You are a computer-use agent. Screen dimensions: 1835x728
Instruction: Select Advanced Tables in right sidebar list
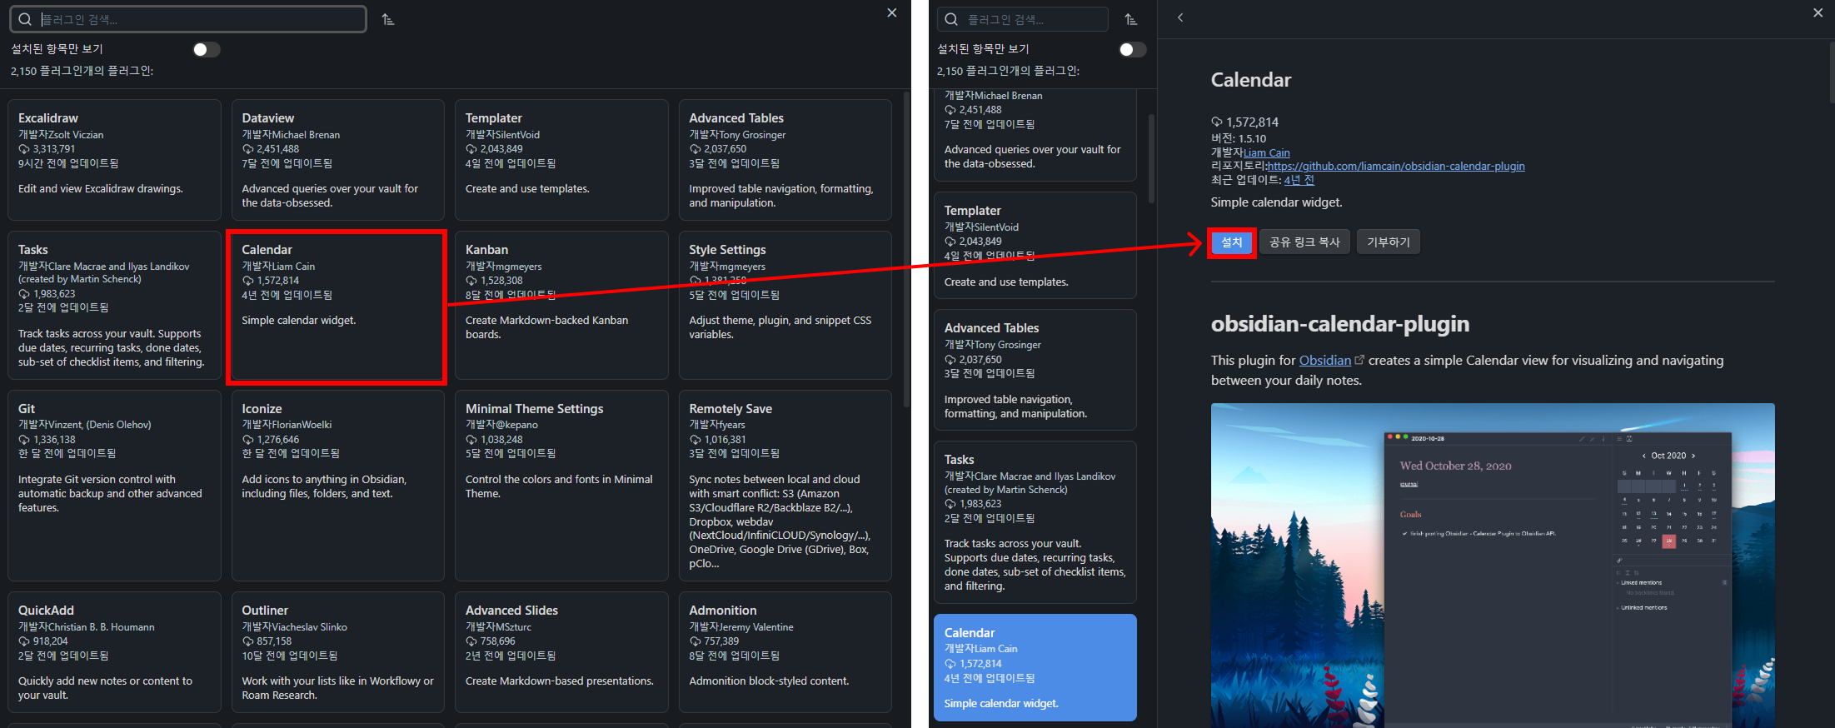coord(1035,370)
